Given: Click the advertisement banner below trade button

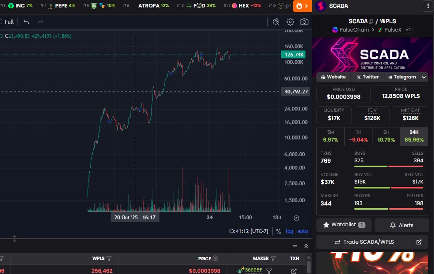Looking at the screenshot, I should 372,263.
